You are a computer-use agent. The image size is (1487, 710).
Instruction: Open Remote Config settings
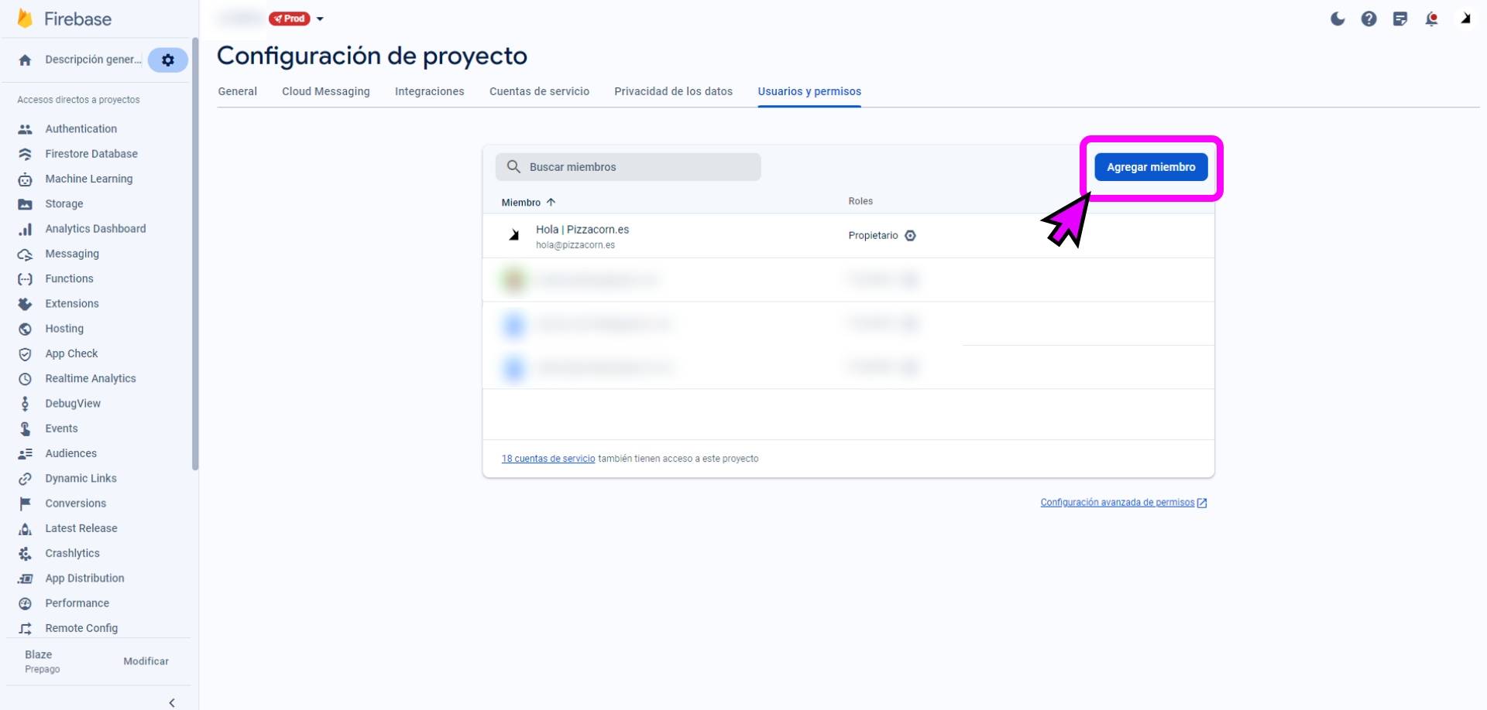click(81, 628)
